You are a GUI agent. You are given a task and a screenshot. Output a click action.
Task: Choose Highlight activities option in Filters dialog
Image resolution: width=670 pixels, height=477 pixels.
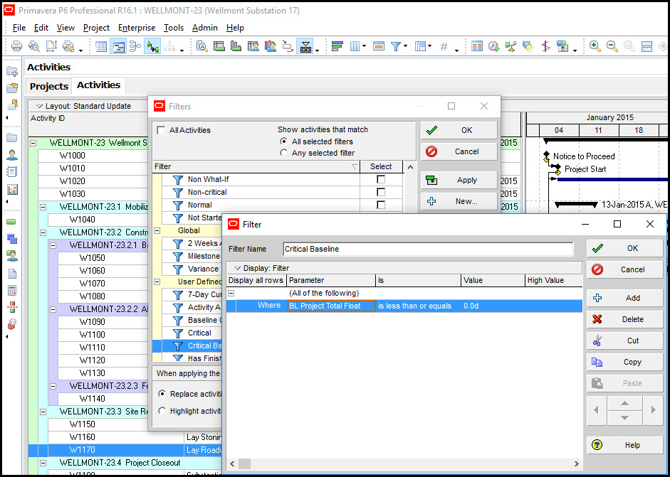coord(162,411)
